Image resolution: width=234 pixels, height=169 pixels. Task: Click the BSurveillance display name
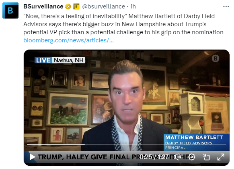click(x=43, y=6)
